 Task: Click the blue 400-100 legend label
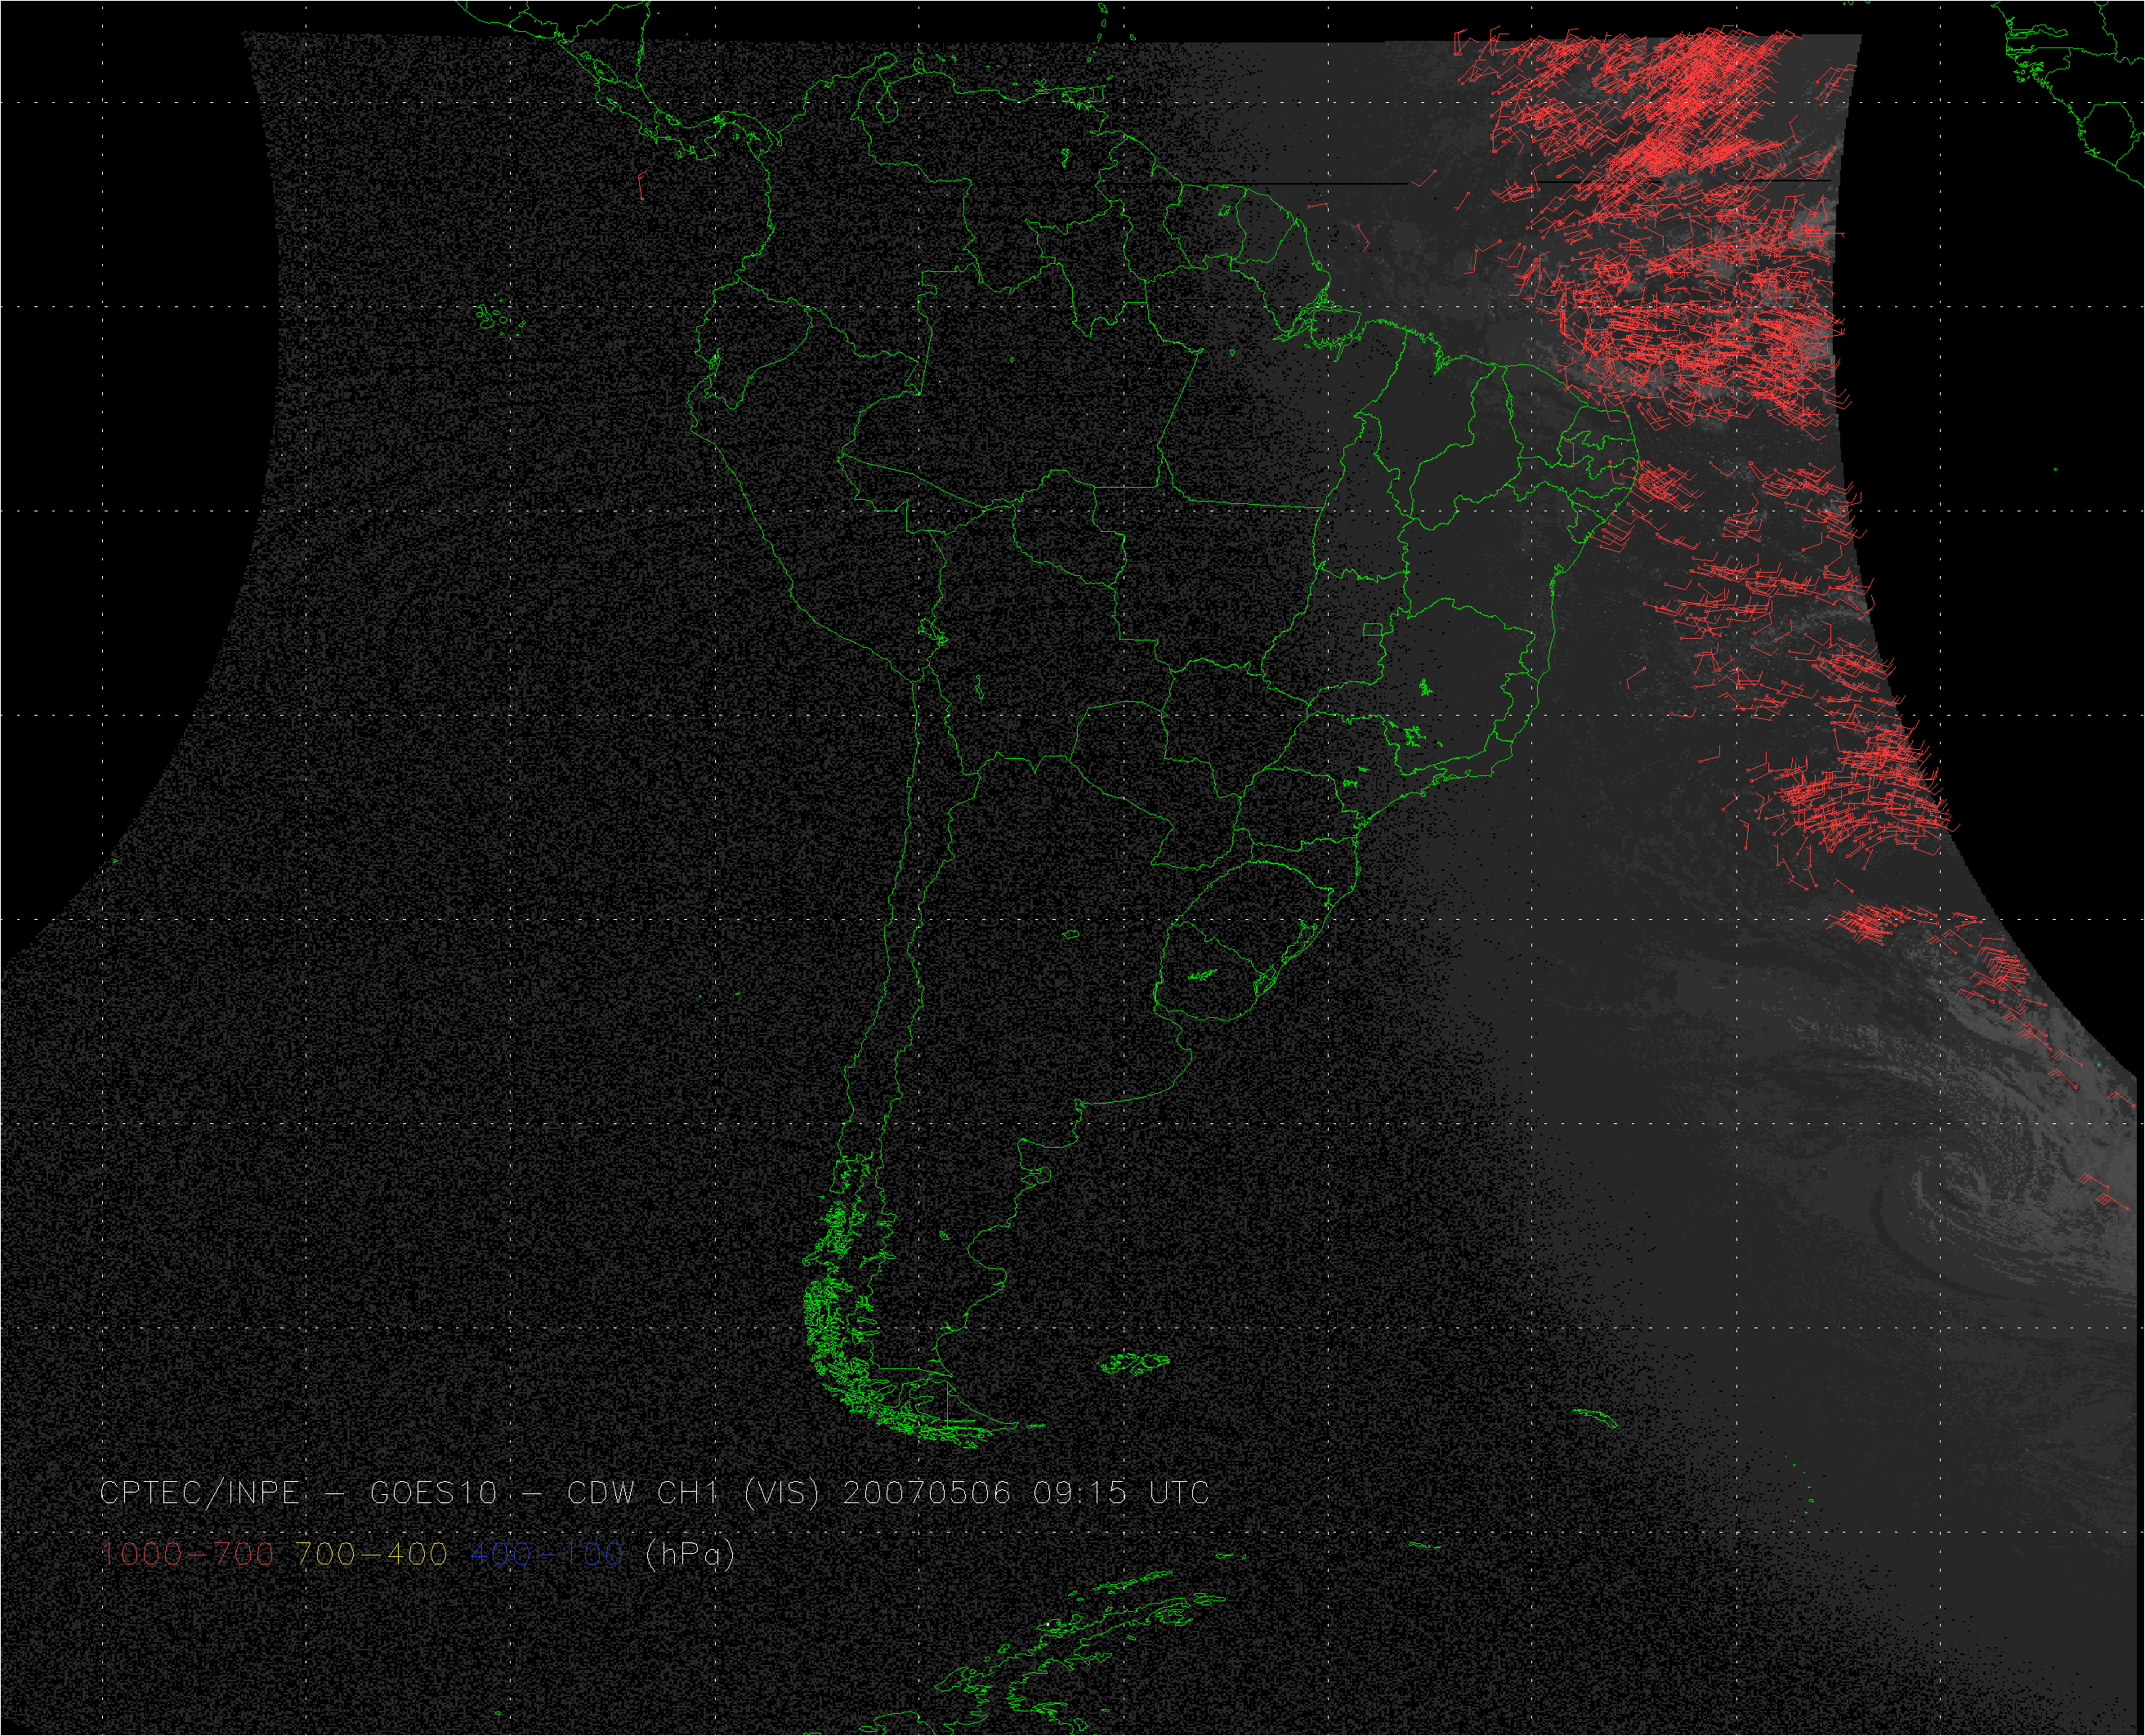point(546,1554)
